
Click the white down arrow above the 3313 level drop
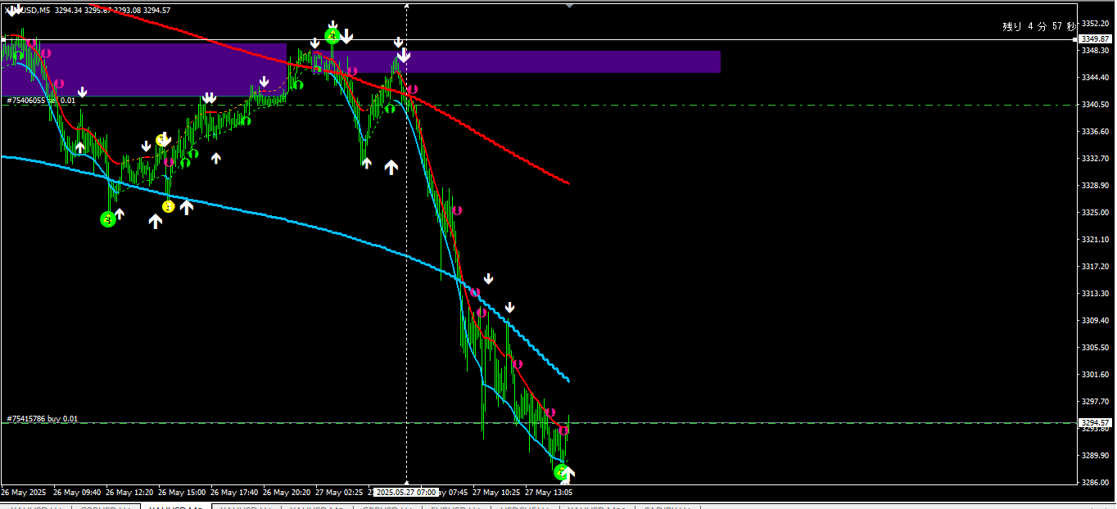tap(489, 279)
